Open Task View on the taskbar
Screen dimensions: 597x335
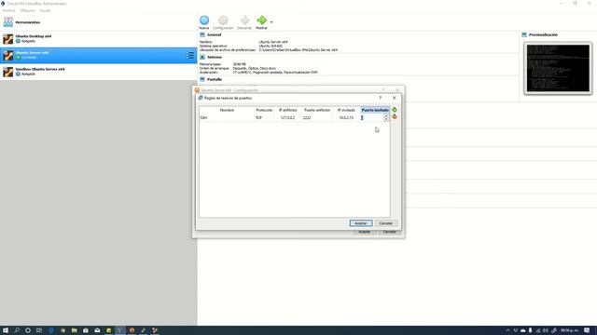point(39,330)
